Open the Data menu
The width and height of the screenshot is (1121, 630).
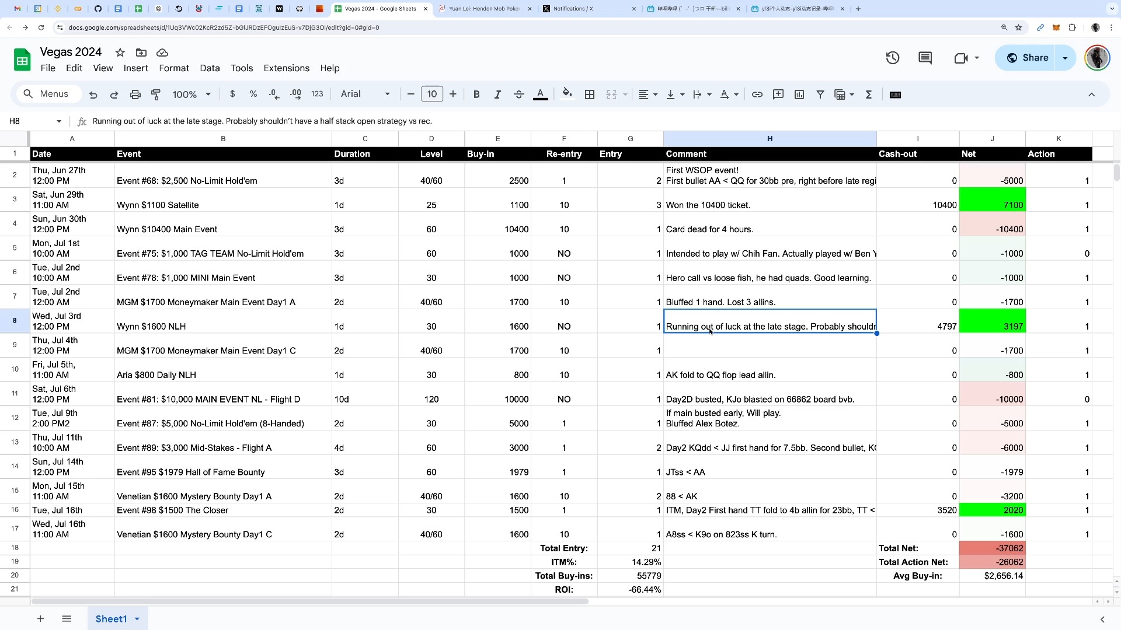[x=210, y=68]
